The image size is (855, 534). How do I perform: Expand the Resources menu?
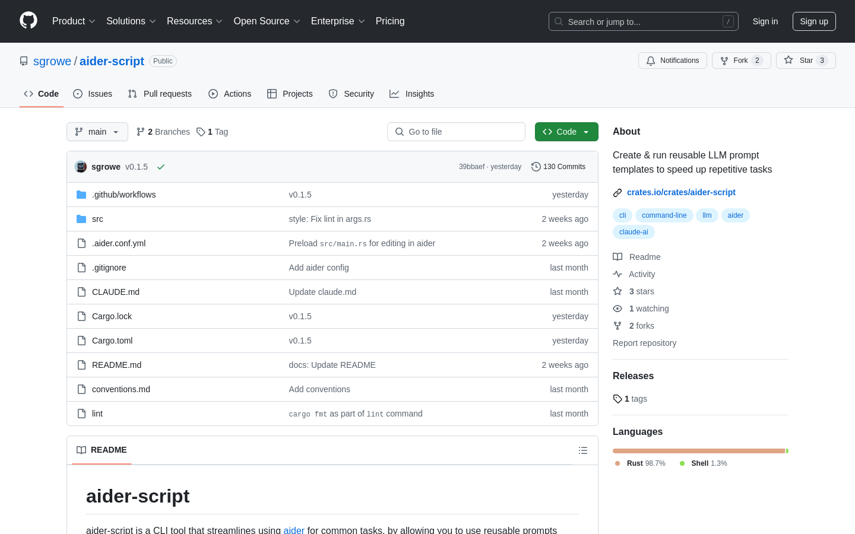[x=195, y=21]
